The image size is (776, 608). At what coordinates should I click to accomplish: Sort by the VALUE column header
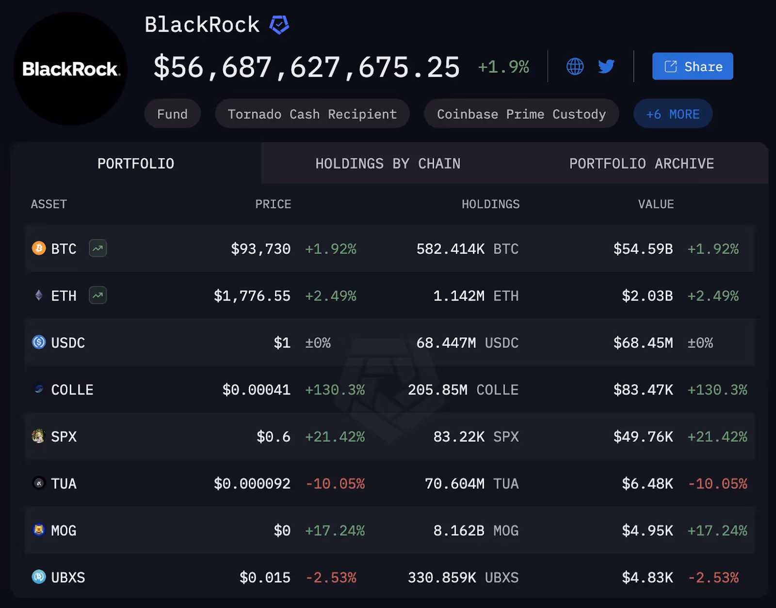click(x=656, y=204)
